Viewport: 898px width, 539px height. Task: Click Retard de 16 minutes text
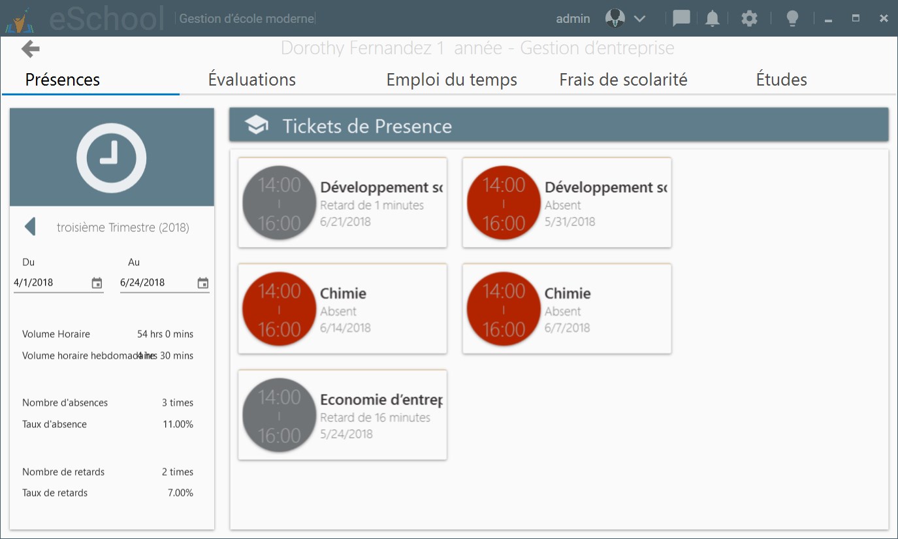click(375, 417)
